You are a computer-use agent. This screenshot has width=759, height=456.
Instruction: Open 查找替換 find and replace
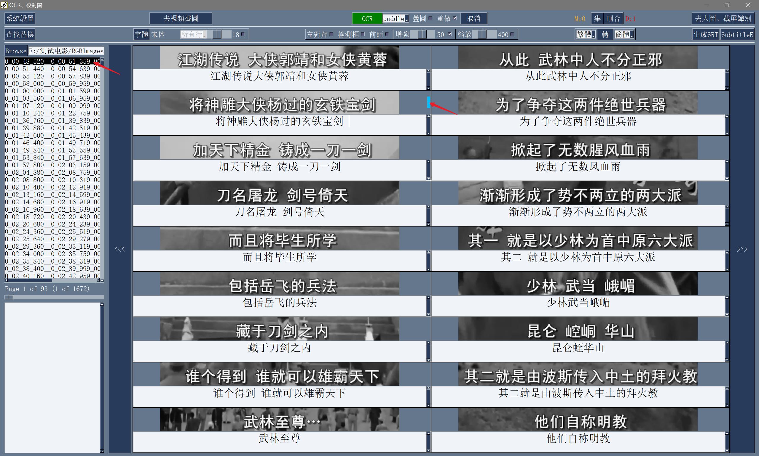click(x=20, y=34)
